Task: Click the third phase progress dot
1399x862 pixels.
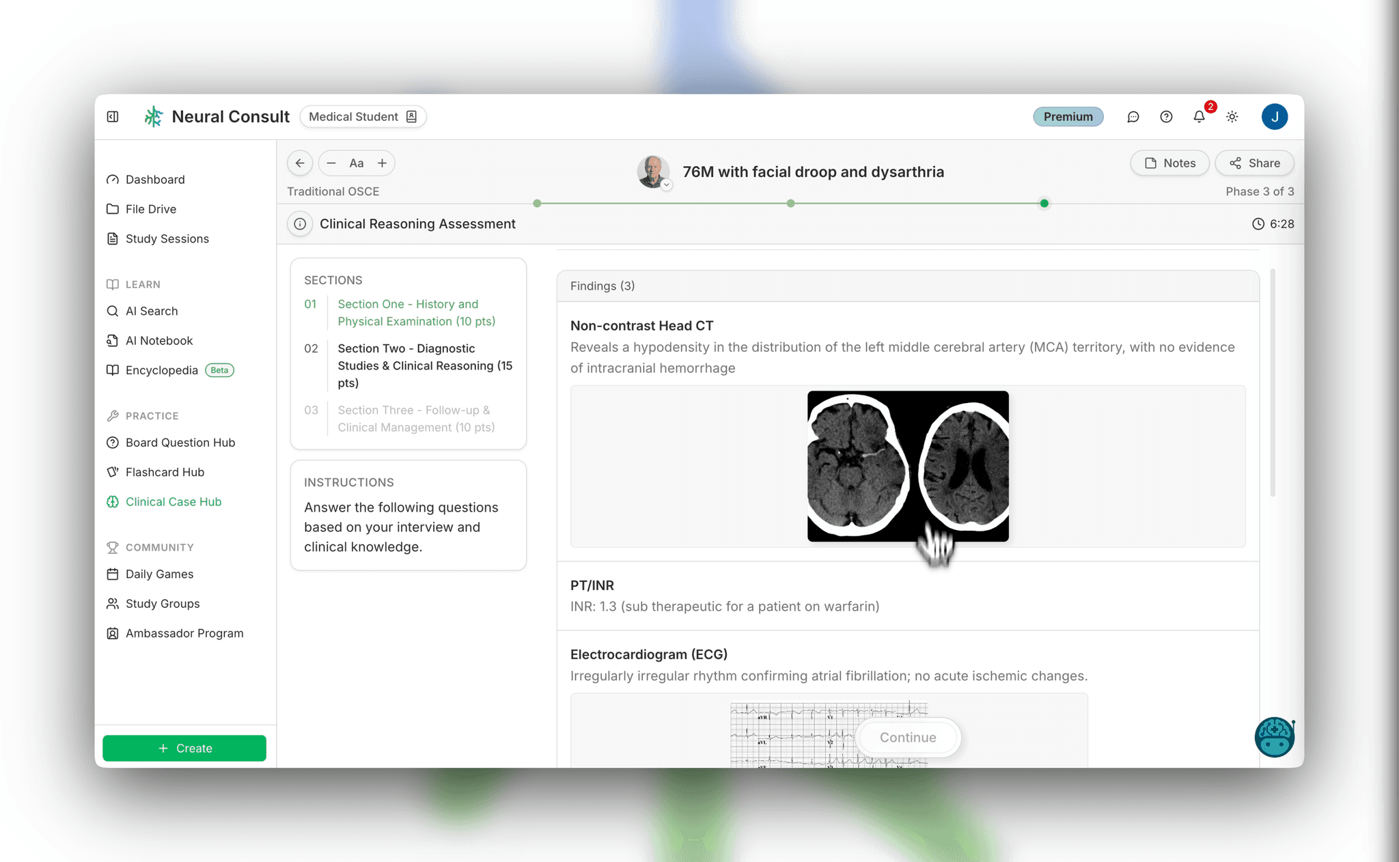Action: [1044, 204]
